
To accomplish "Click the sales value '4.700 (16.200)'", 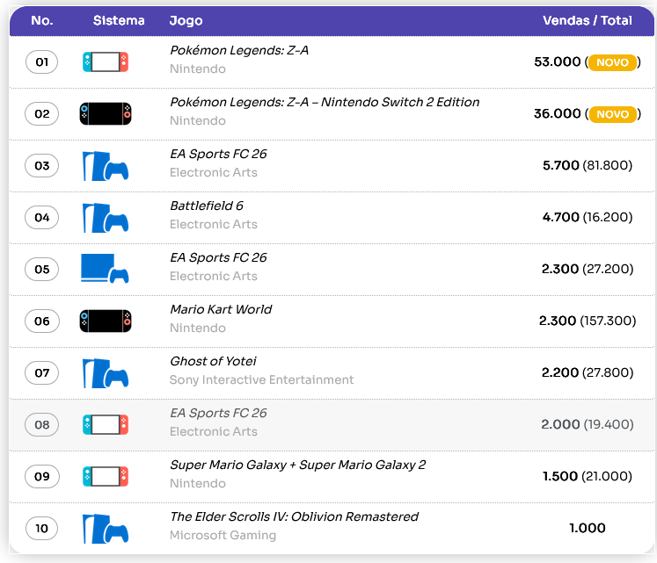I will coord(588,217).
